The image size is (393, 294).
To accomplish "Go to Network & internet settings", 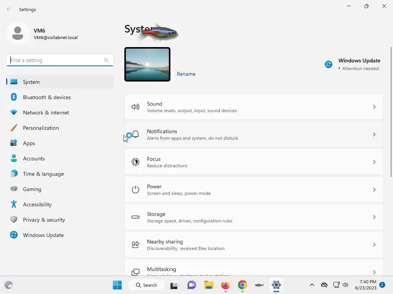I will 60,113.
